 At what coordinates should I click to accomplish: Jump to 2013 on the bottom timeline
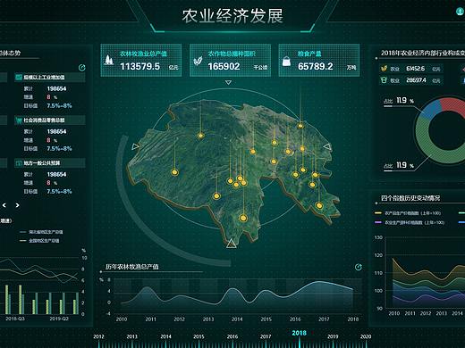pos(132,336)
